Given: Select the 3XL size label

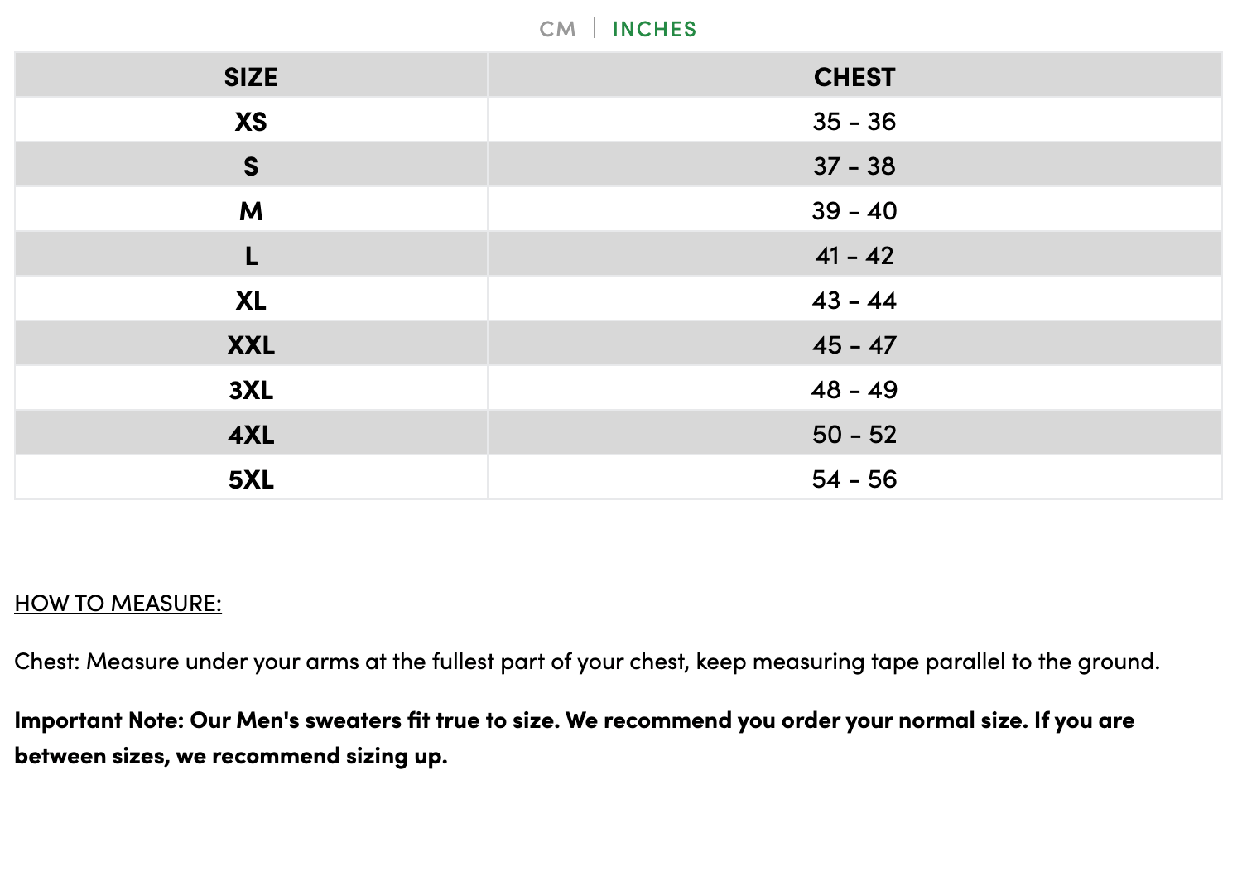Looking at the screenshot, I should tap(251, 390).
